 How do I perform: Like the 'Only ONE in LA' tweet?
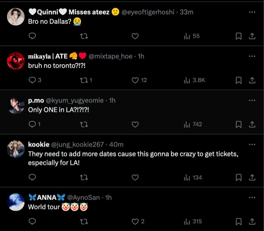tap(135, 124)
